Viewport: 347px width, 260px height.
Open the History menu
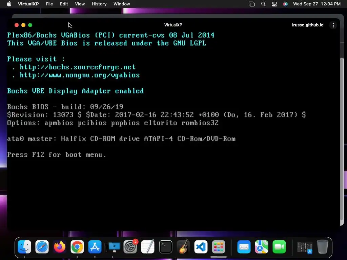tap(99, 4)
